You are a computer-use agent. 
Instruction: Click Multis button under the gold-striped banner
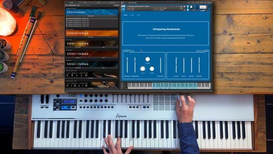click(x=104, y=47)
